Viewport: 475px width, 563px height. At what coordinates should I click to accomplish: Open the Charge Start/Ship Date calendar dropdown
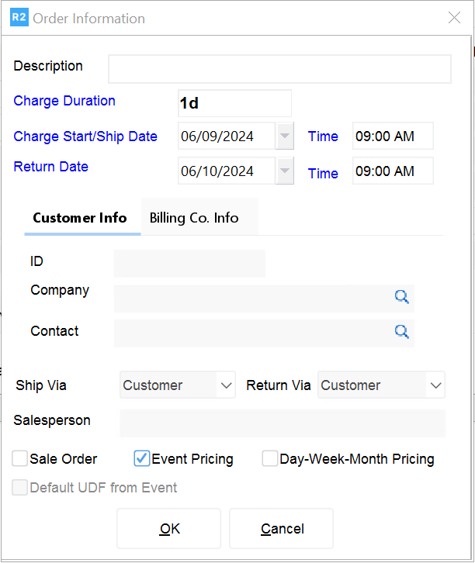tap(285, 136)
